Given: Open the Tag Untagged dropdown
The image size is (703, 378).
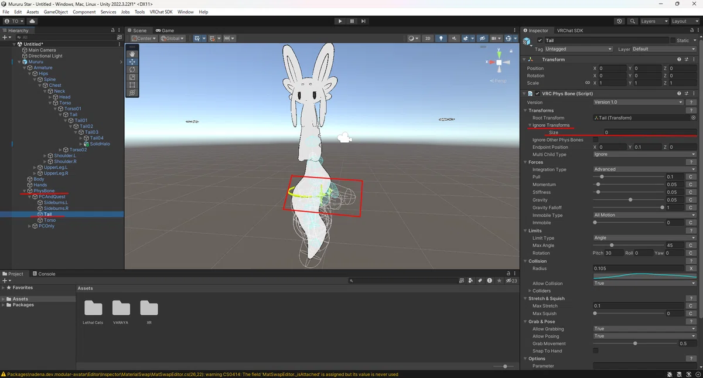Looking at the screenshot, I should coord(578,49).
